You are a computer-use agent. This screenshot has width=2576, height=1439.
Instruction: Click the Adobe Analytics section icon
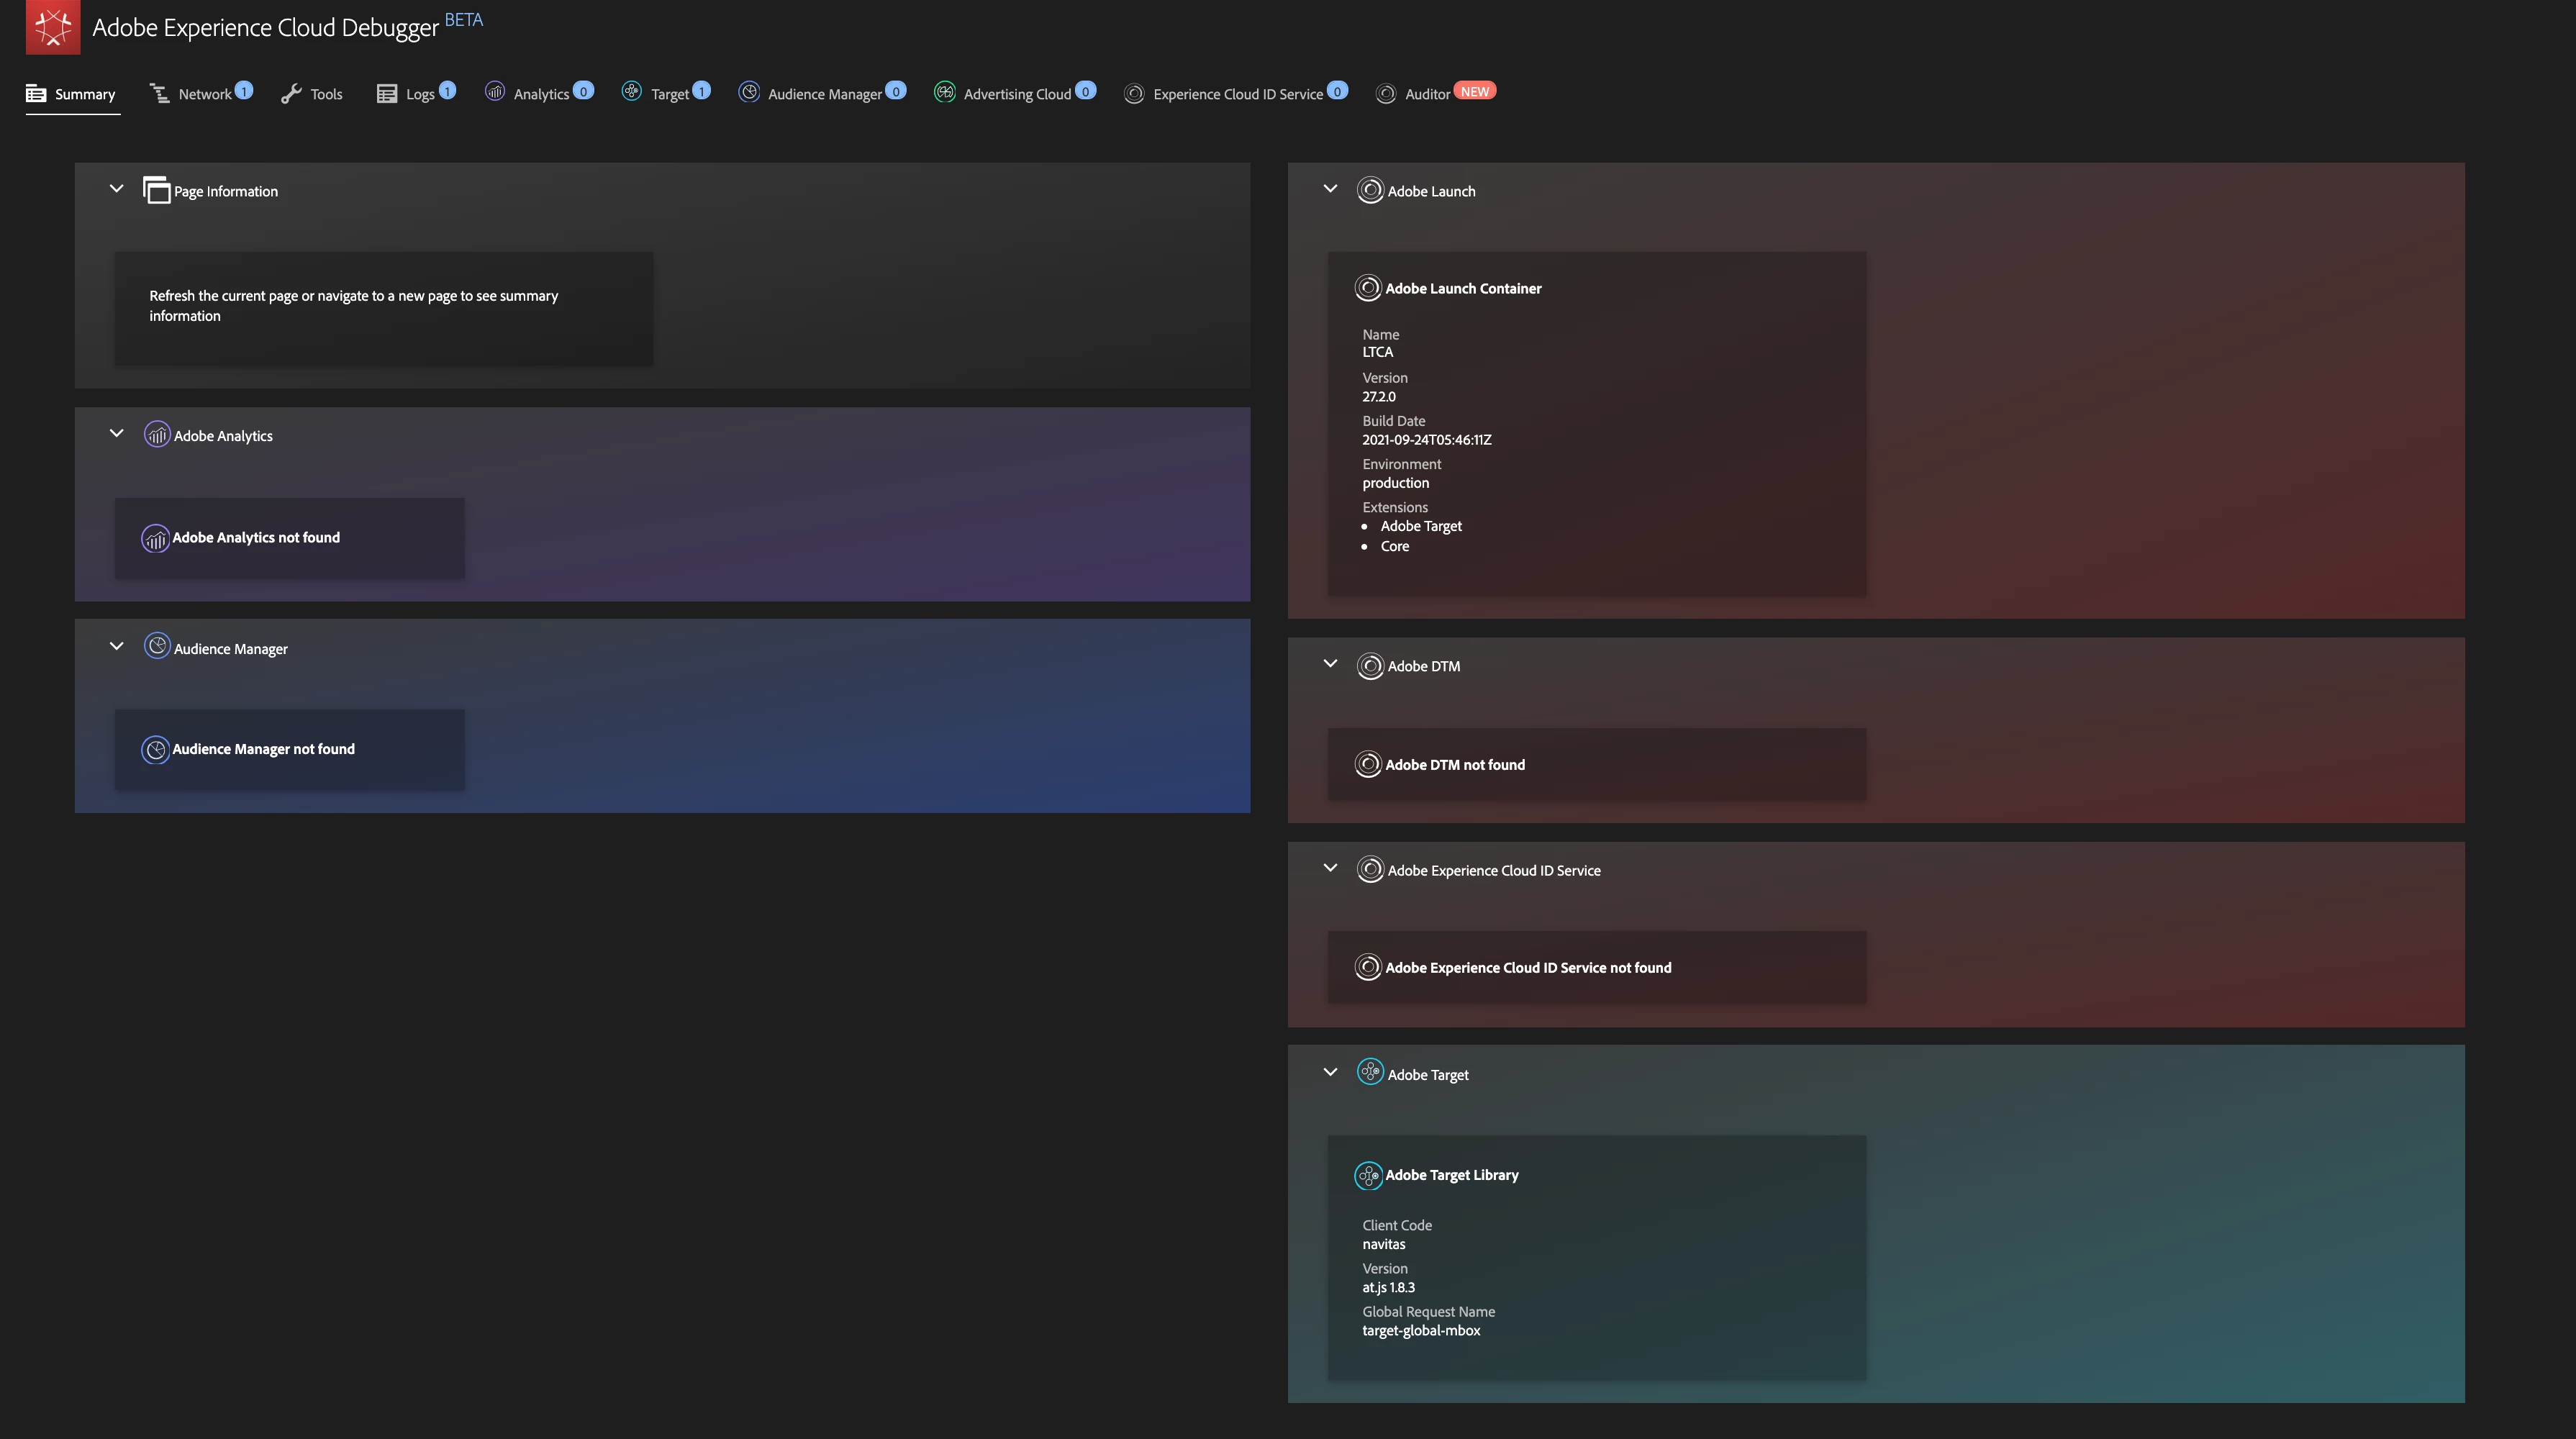tap(157, 435)
